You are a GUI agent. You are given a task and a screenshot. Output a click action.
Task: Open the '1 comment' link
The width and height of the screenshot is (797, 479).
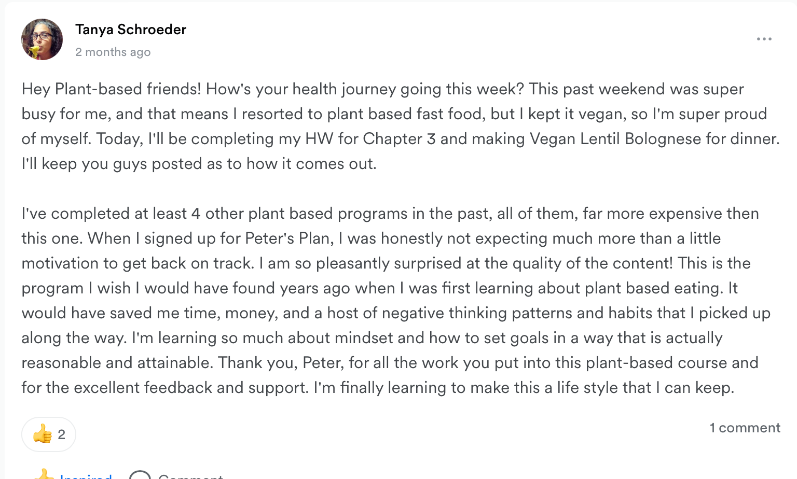click(x=745, y=428)
